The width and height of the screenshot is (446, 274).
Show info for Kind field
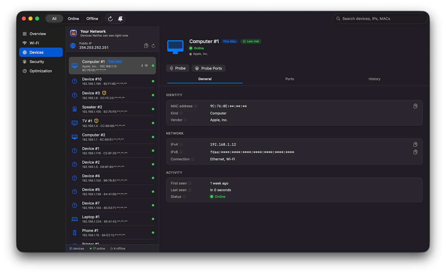pos(181,113)
